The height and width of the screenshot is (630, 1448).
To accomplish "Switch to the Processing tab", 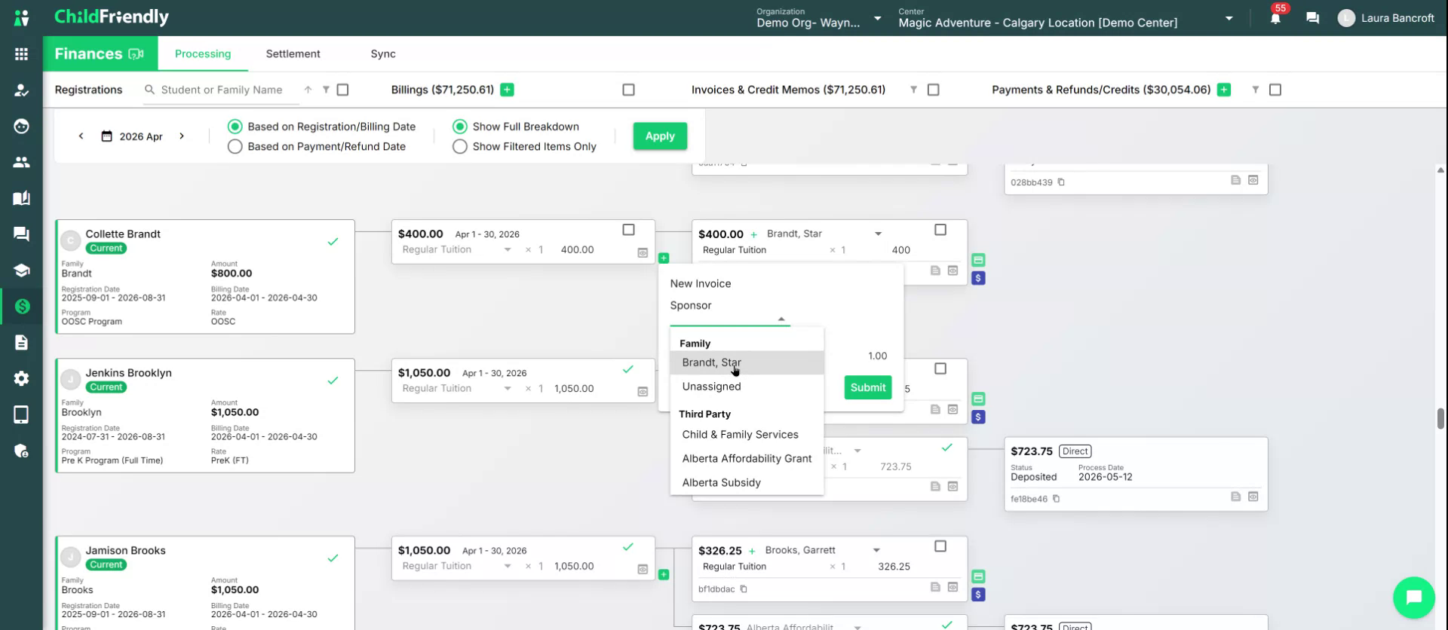I will pyautogui.click(x=203, y=54).
